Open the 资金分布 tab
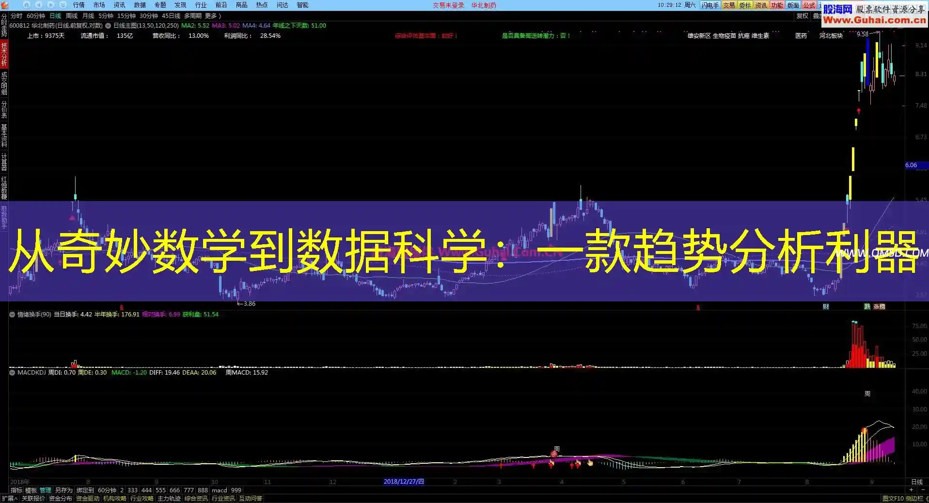This screenshot has width=929, height=503. click(x=61, y=498)
